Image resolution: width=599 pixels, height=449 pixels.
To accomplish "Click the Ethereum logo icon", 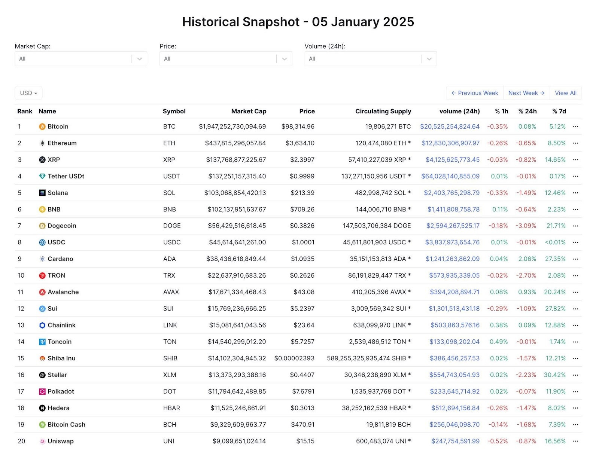I will (x=42, y=143).
